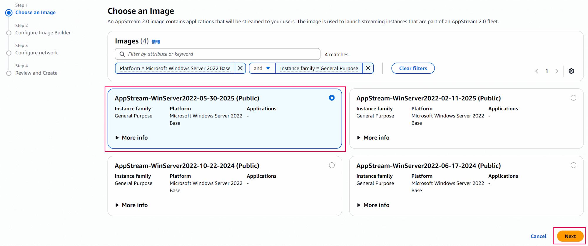Click the Cancel link

coord(538,236)
